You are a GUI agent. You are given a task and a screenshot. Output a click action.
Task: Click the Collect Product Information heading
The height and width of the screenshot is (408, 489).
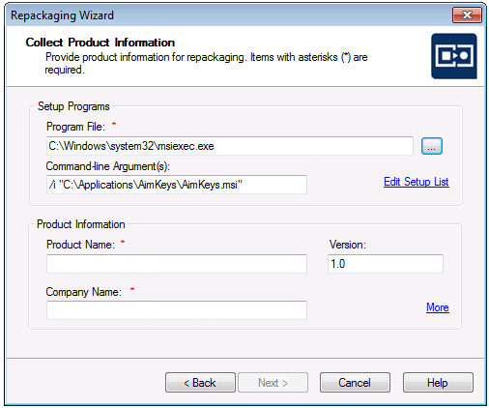point(101,43)
